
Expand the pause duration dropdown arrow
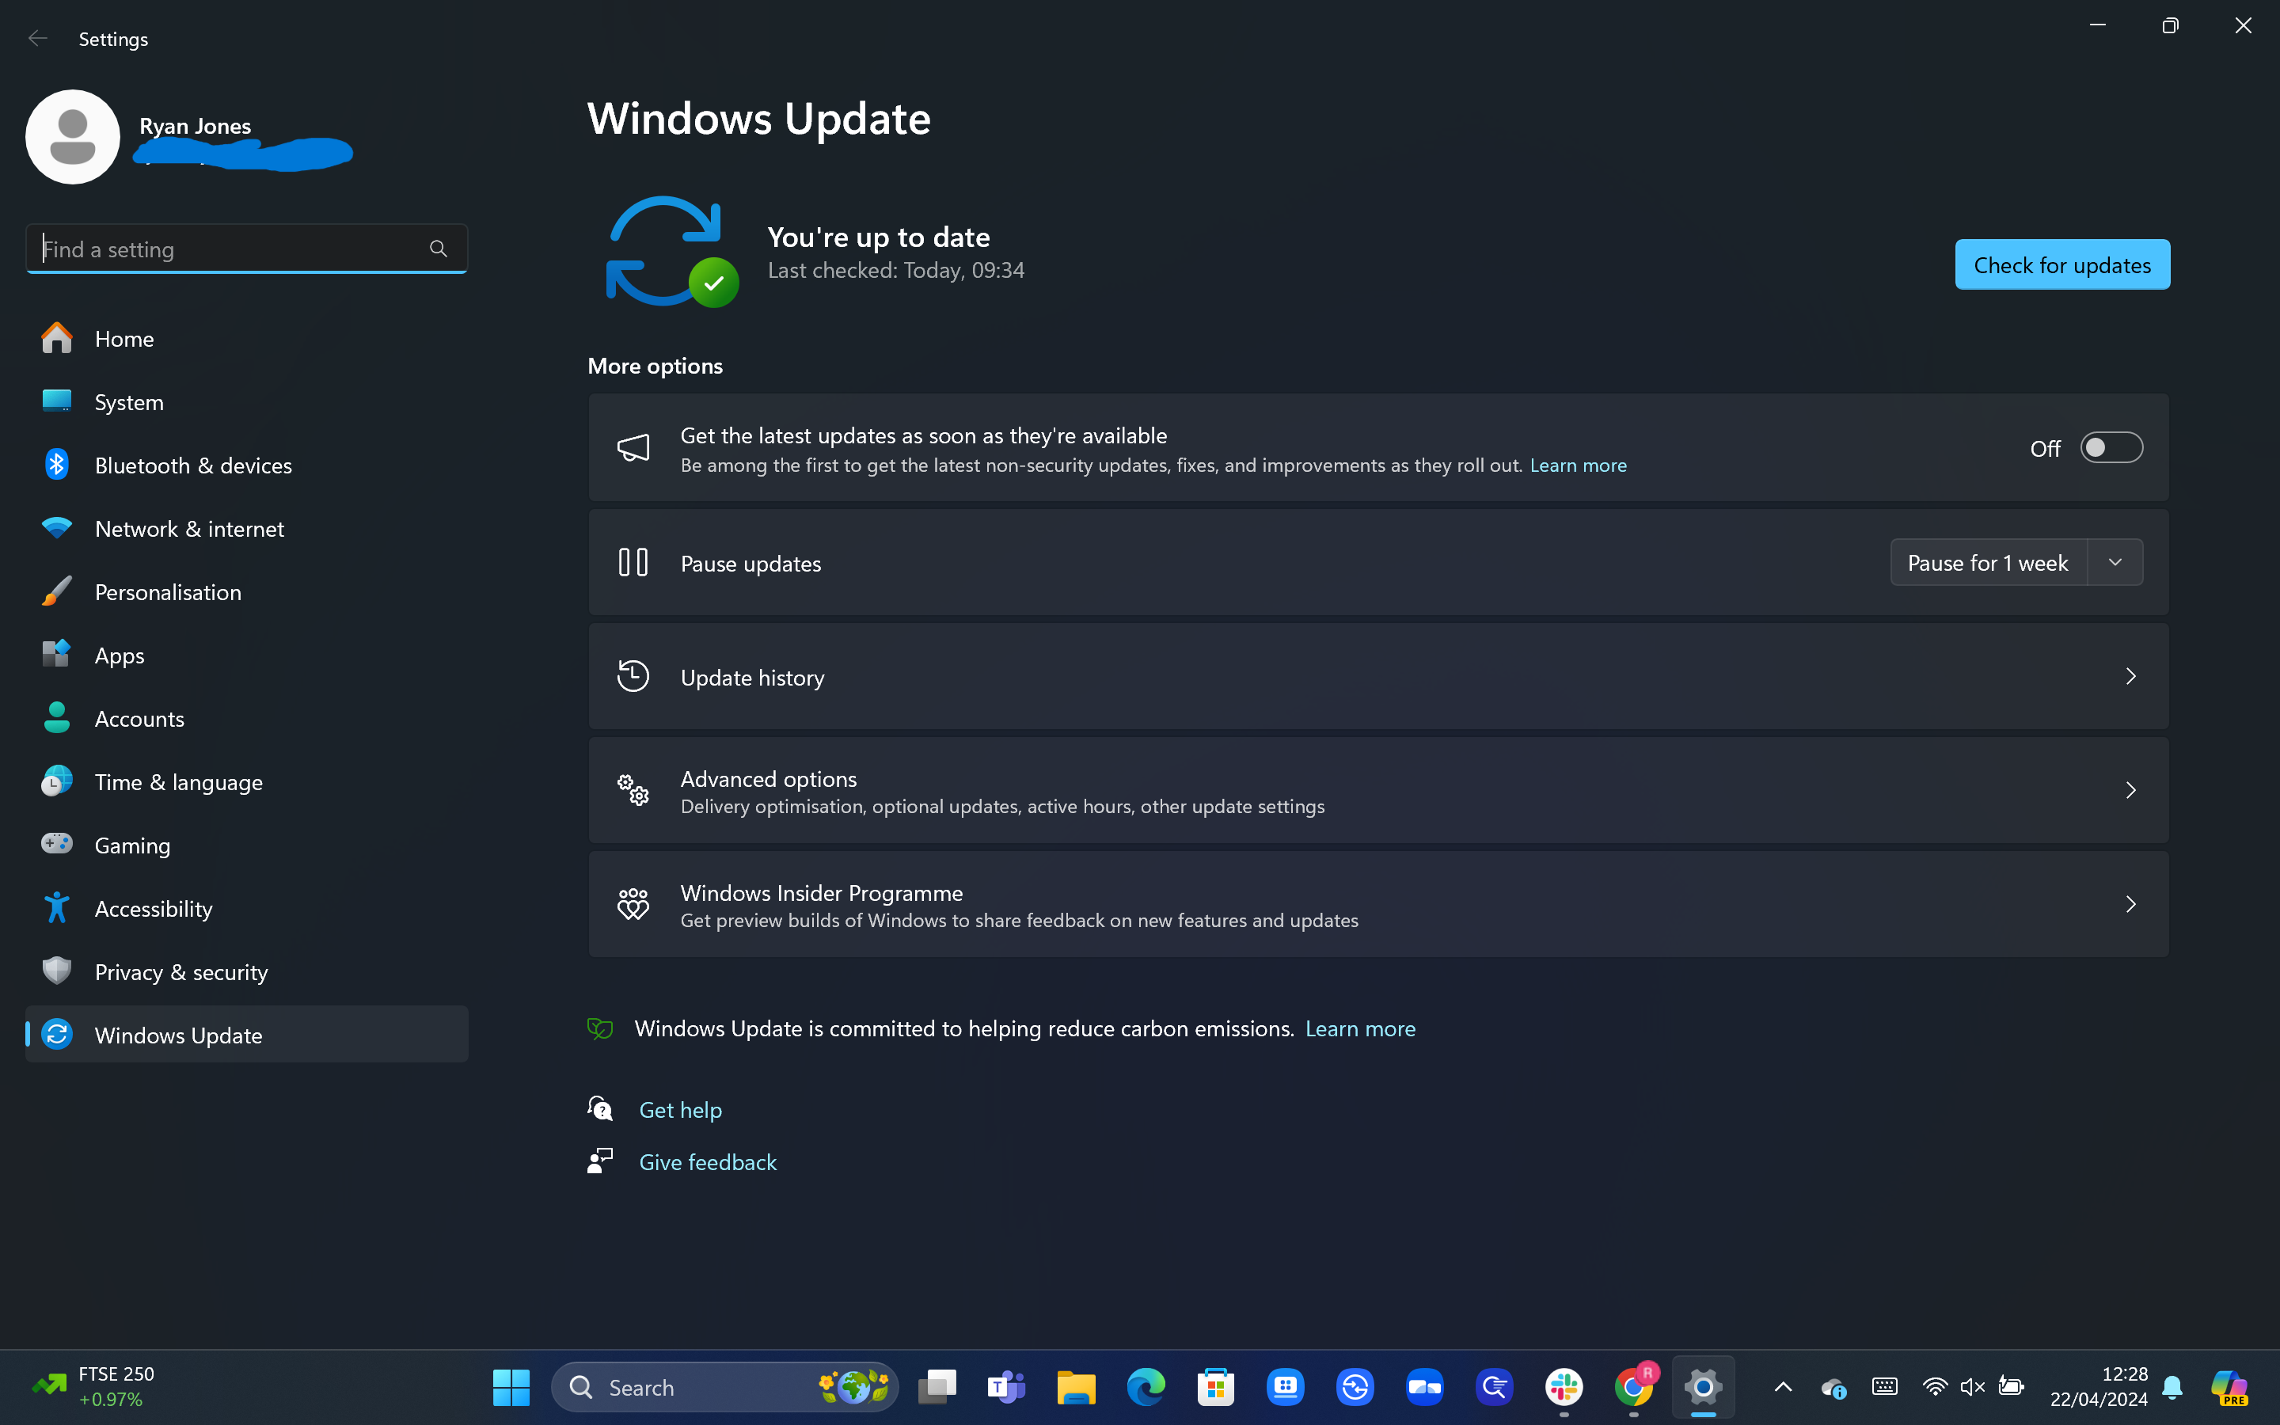point(2115,563)
